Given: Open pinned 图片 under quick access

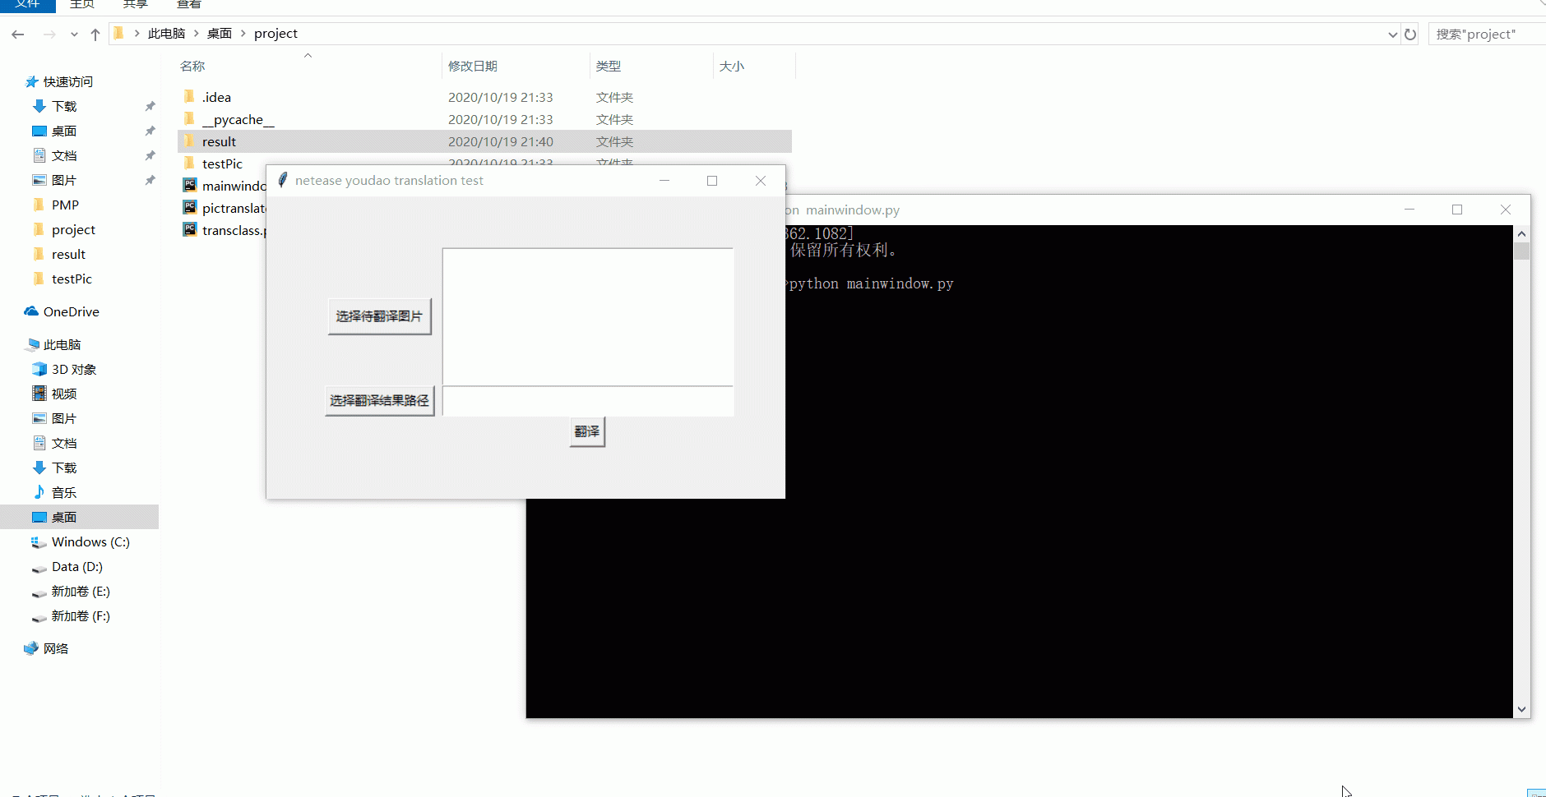Looking at the screenshot, I should point(64,180).
